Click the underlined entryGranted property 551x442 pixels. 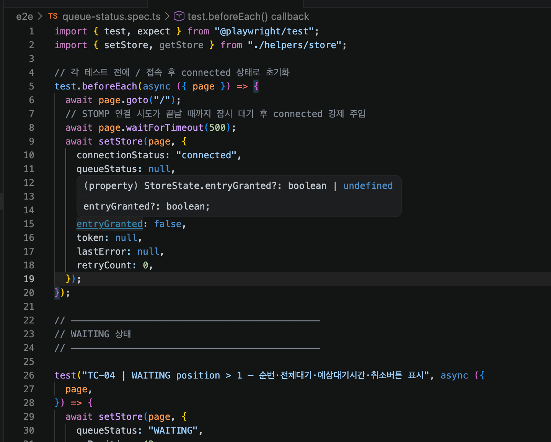pyautogui.click(x=109, y=224)
